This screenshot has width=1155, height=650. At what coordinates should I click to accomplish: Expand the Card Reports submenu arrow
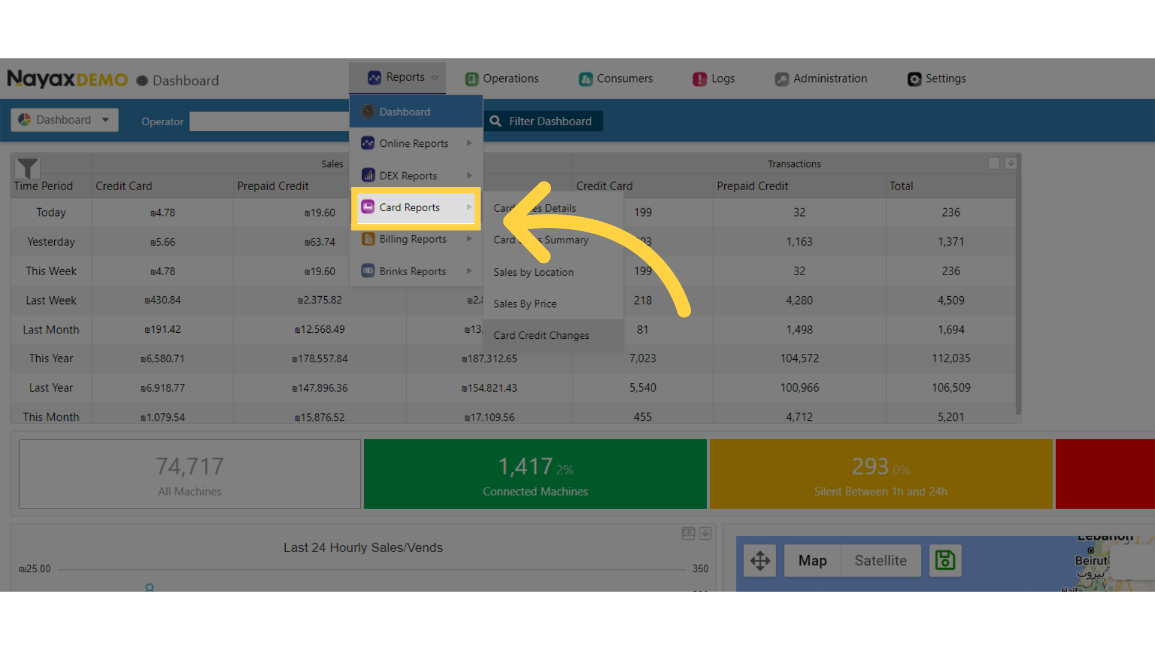coord(469,207)
